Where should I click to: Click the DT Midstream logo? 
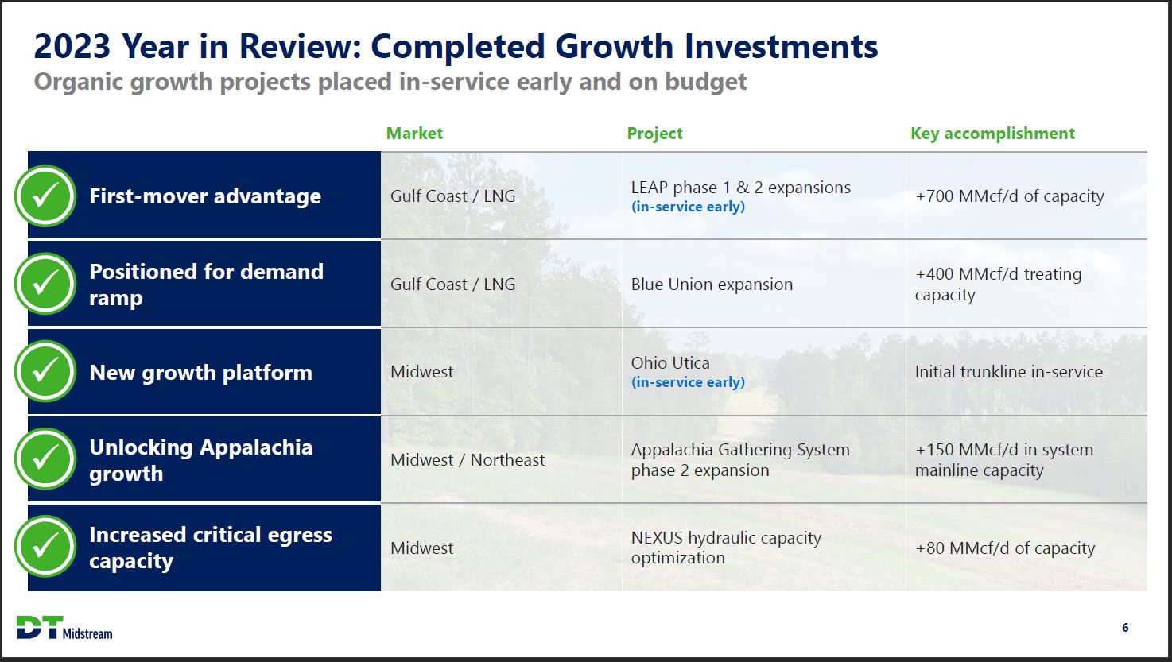64,628
